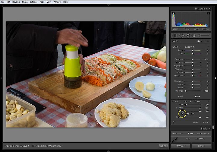Open the WB As Shot dropdown

[x=200, y=138]
